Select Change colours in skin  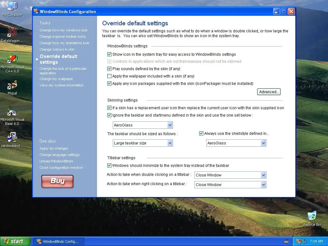(57, 49)
